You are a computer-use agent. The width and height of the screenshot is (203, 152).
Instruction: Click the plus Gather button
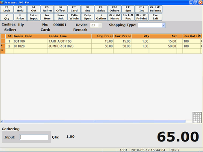(101, 17)
